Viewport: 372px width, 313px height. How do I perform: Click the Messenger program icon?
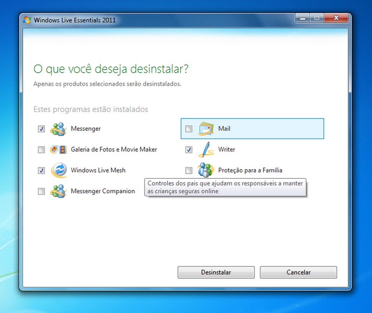click(58, 129)
